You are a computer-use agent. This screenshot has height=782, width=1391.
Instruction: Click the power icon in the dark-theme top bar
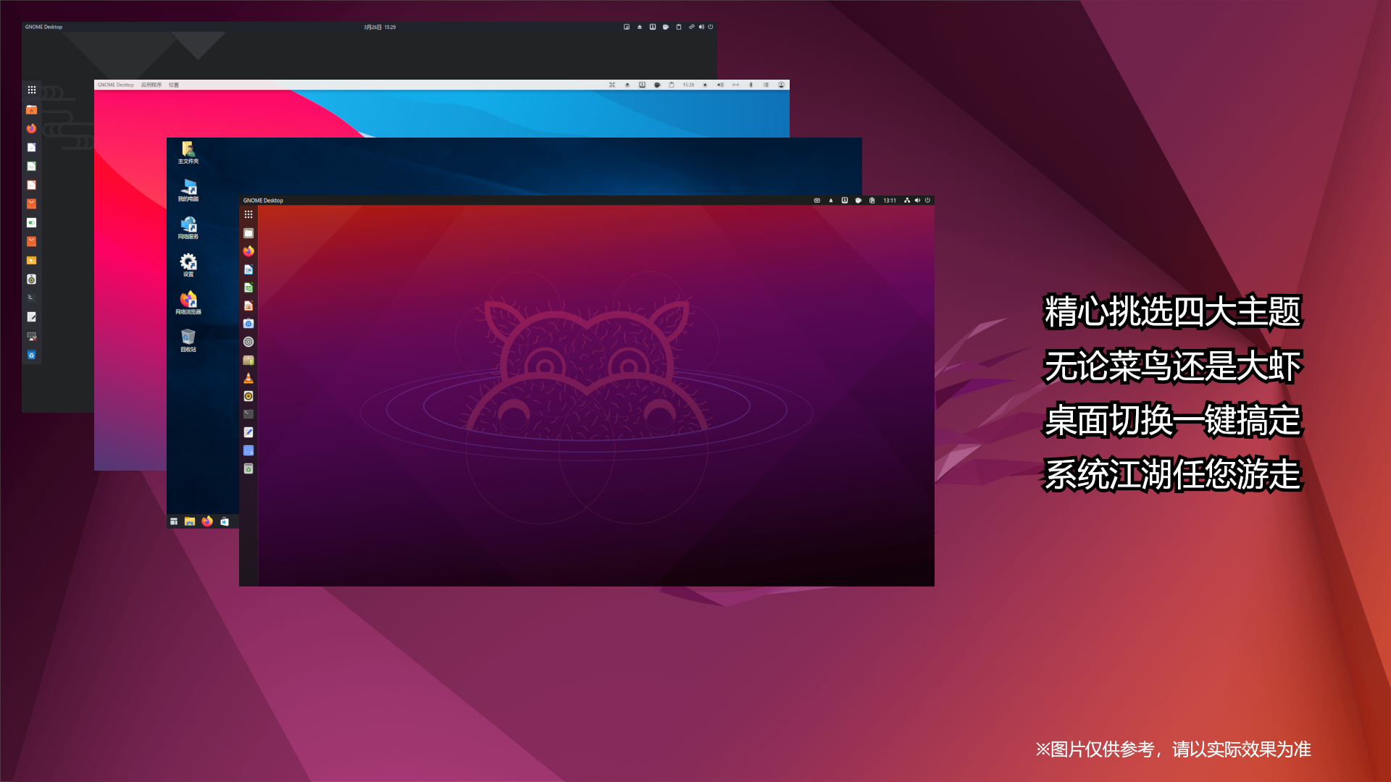point(711,27)
